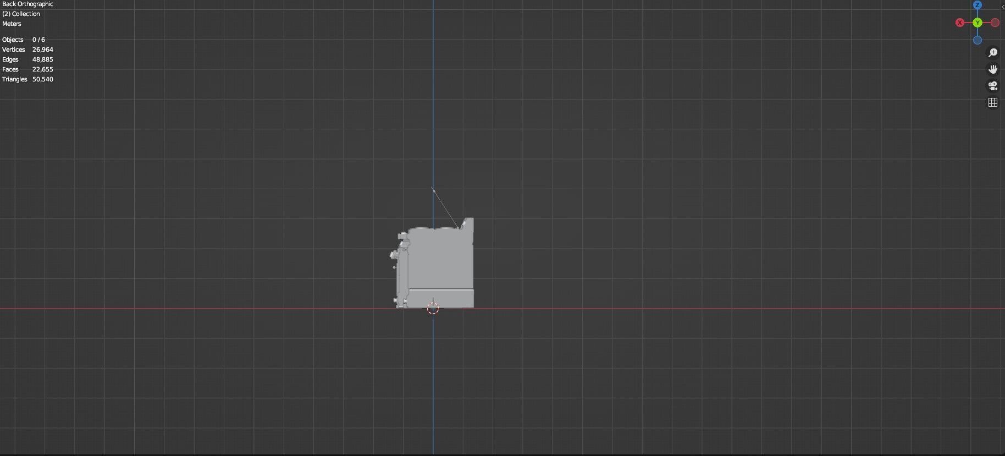Viewport: 1005px width, 456px height.
Task: Toggle the camera view icon
Action: click(x=993, y=86)
